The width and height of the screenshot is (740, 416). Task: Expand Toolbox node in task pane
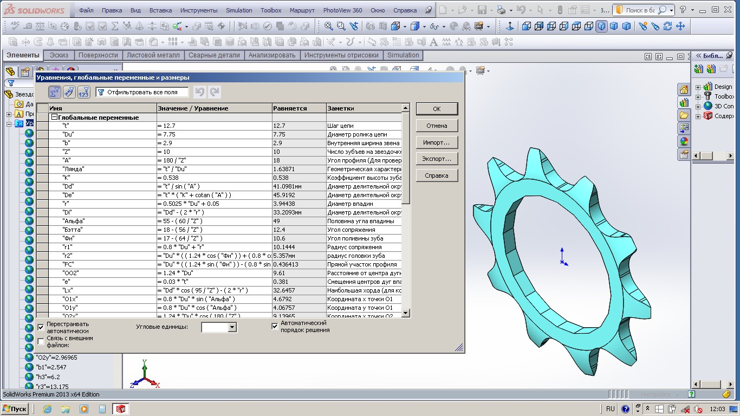tap(698, 96)
